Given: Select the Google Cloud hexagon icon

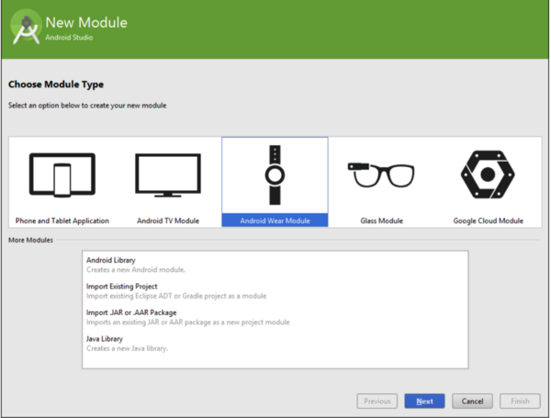Looking at the screenshot, I should (488, 175).
